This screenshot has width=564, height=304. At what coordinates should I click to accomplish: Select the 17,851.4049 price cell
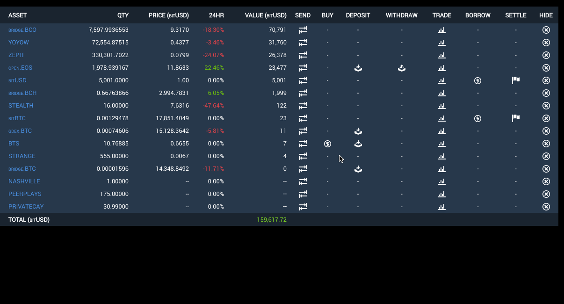click(172, 118)
